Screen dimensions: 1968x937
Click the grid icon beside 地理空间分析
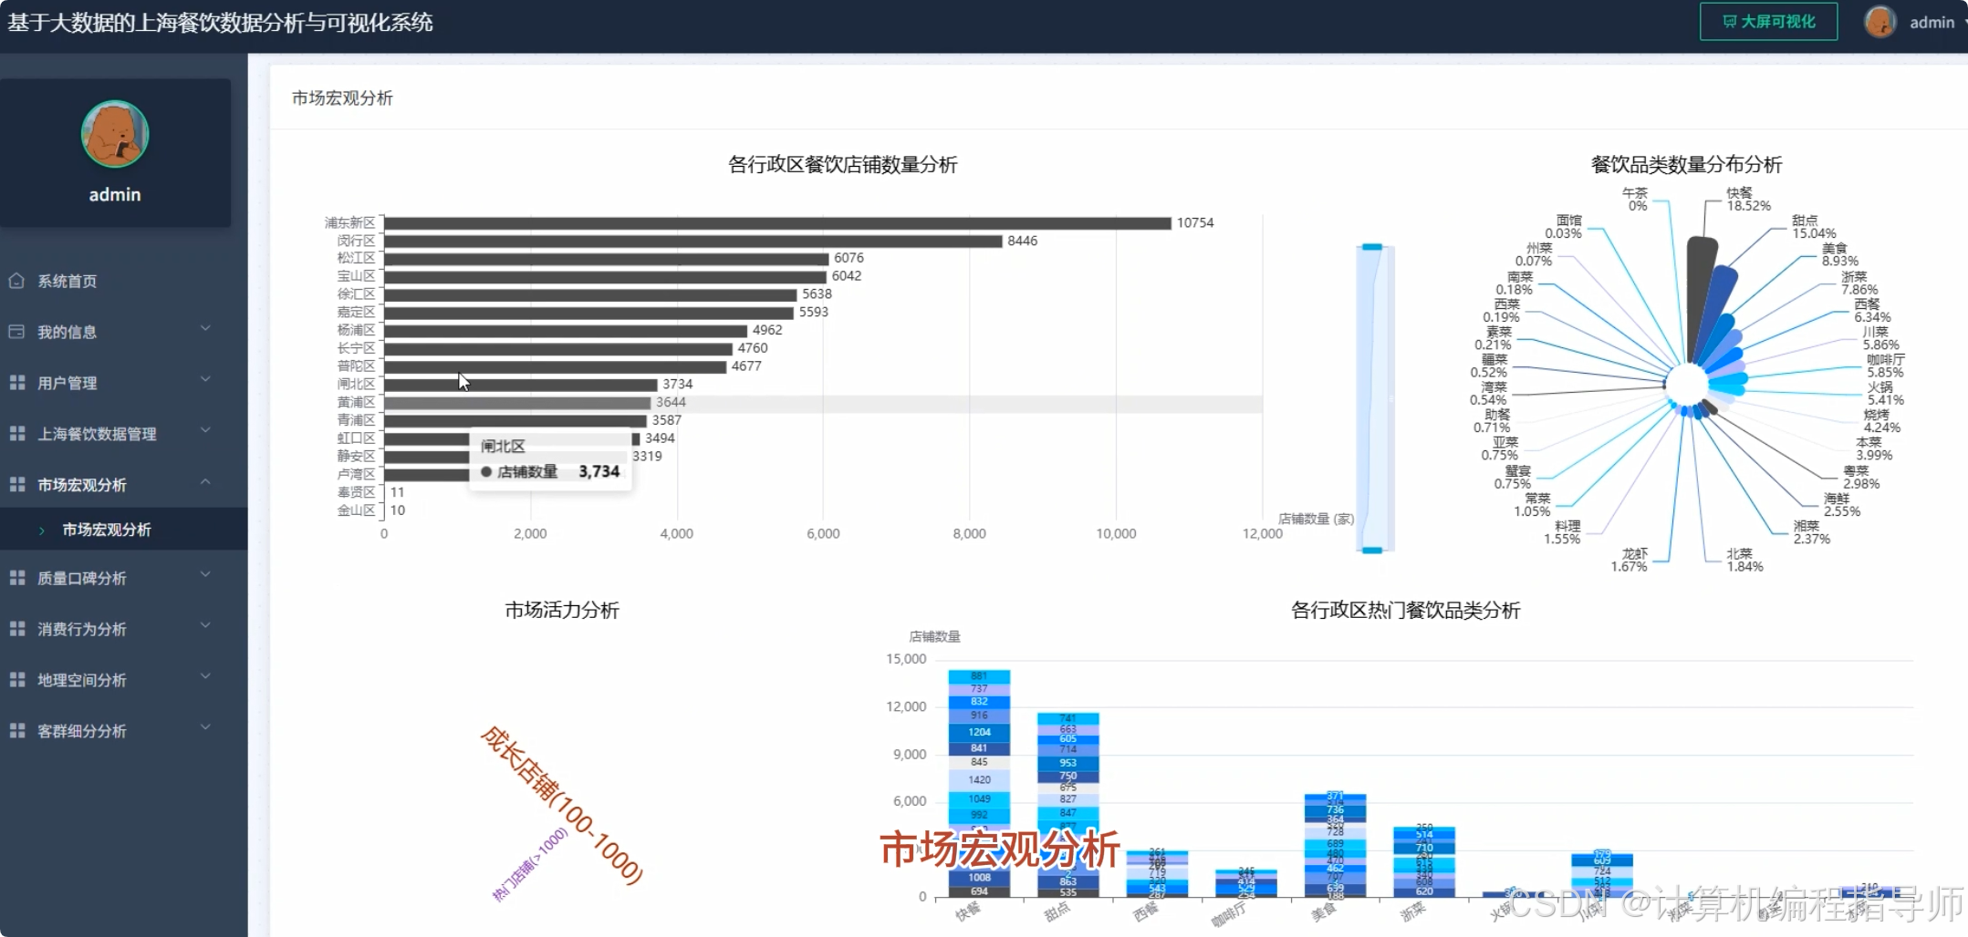16,680
